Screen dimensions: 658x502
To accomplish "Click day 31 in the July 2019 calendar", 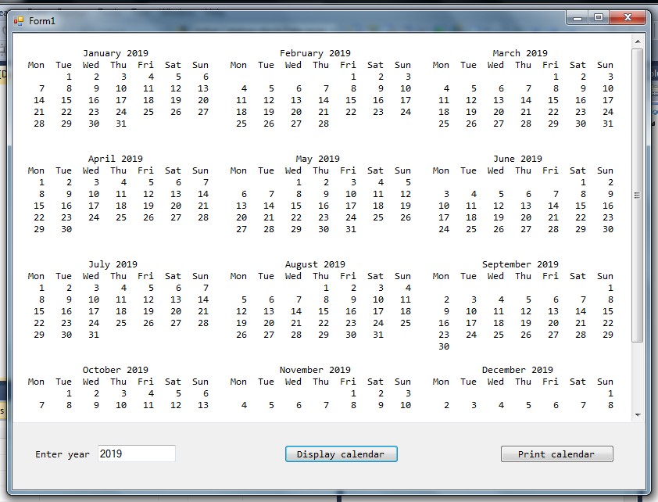I will pos(94,335).
